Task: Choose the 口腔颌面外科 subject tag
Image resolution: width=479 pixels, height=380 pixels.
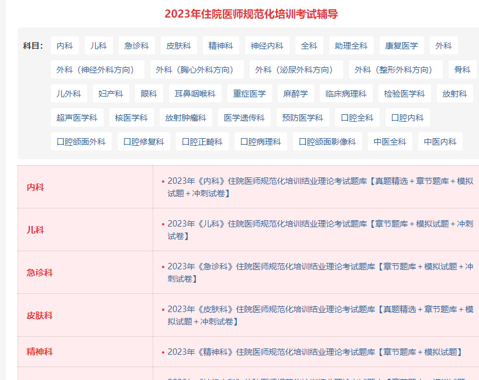Action: click(81, 142)
